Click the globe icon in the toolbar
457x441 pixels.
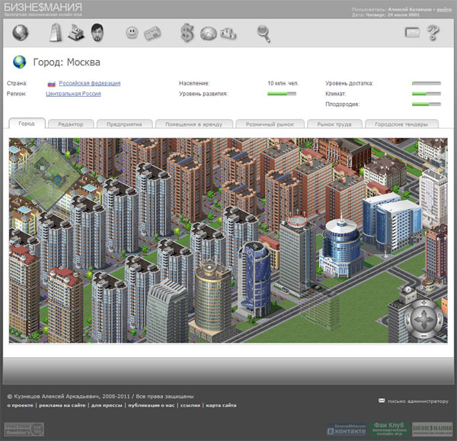point(21,33)
